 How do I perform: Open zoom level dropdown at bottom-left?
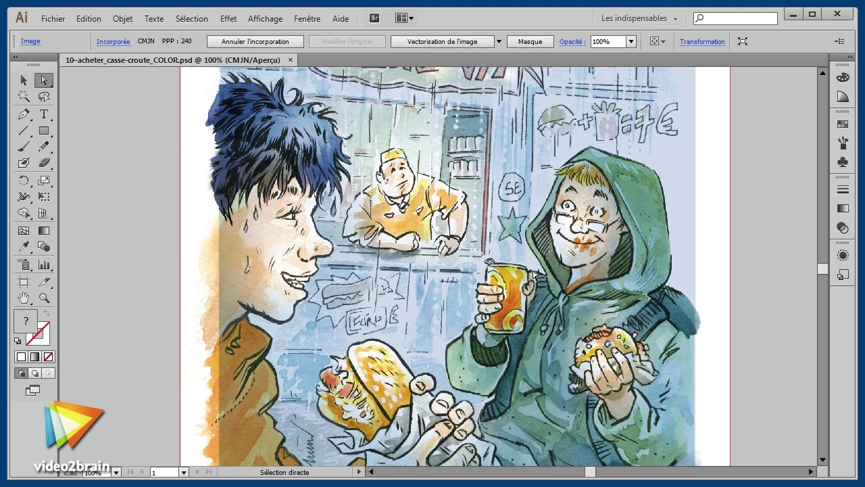click(x=116, y=473)
